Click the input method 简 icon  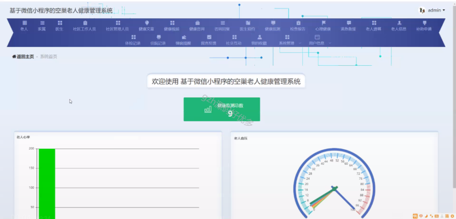coord(447,216)
